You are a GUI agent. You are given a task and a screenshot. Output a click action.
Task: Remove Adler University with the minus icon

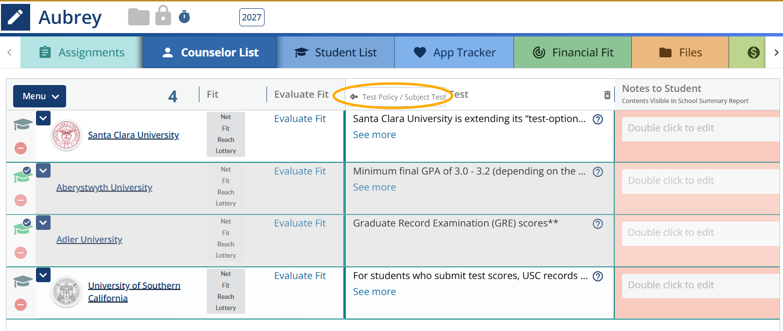tap(20, 253)
